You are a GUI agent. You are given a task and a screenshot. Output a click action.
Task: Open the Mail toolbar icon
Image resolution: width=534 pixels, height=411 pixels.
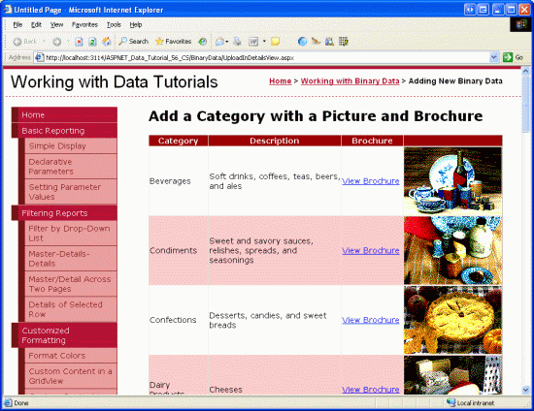point(219,42)
